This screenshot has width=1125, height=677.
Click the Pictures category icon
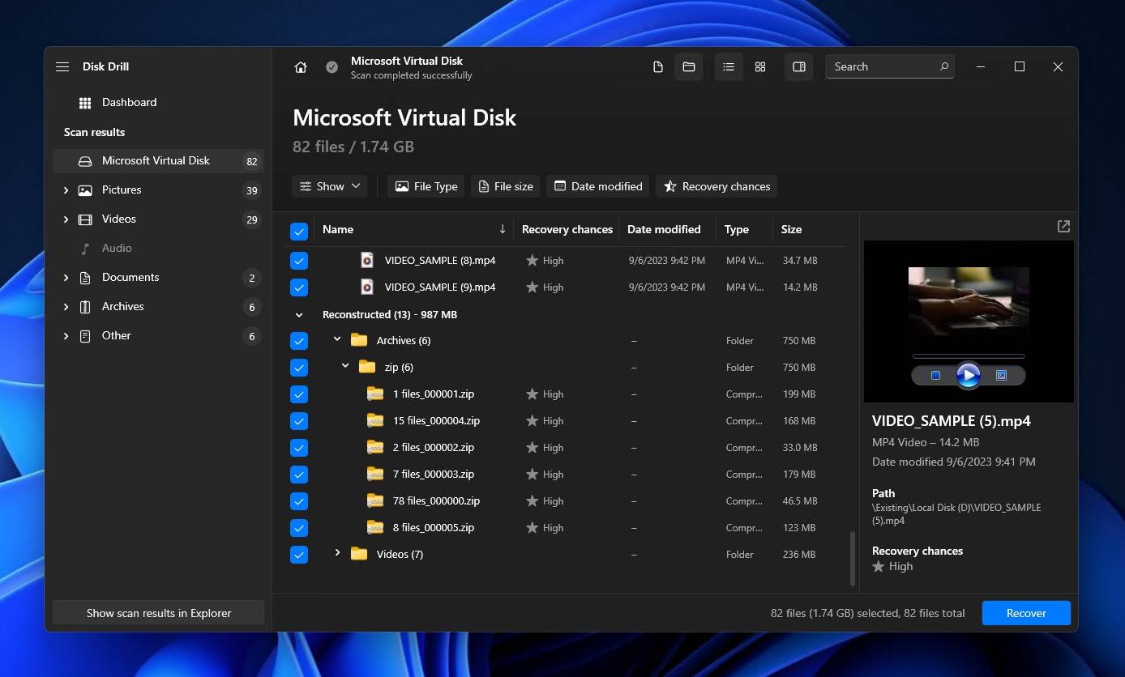pyautogui.click(x=85, y=190)
